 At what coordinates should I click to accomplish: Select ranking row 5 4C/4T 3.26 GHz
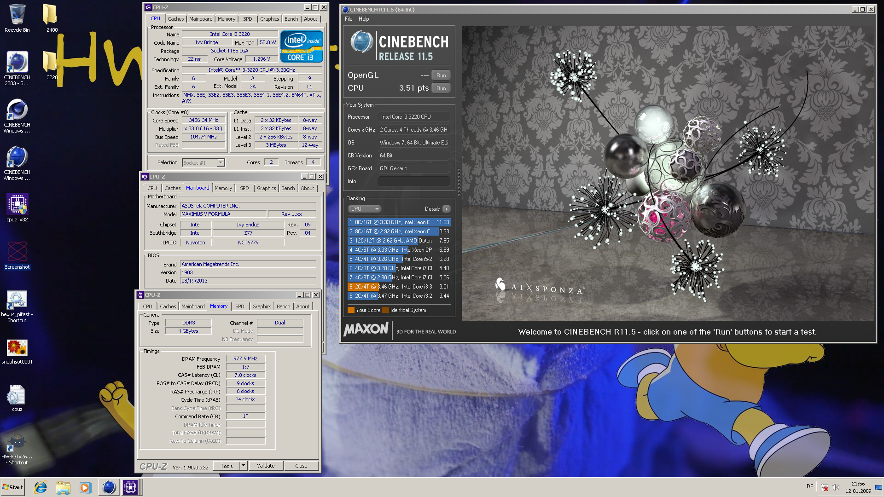(x=399, y=259)
